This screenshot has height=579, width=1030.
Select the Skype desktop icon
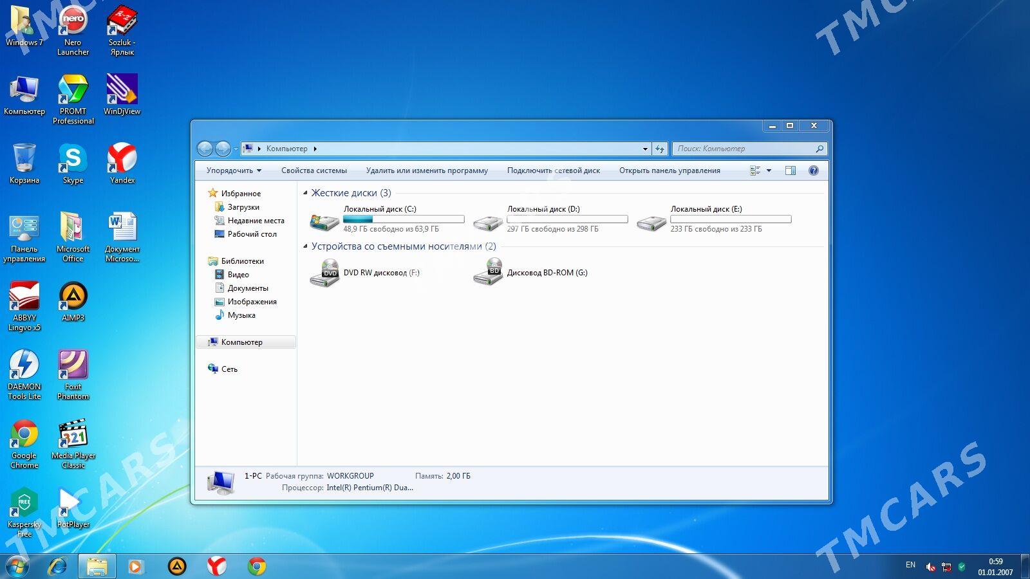pos(73,163)
